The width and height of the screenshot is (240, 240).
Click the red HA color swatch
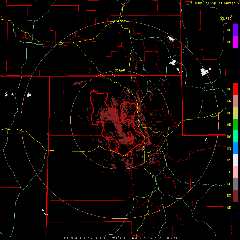(x=235, y=89)
